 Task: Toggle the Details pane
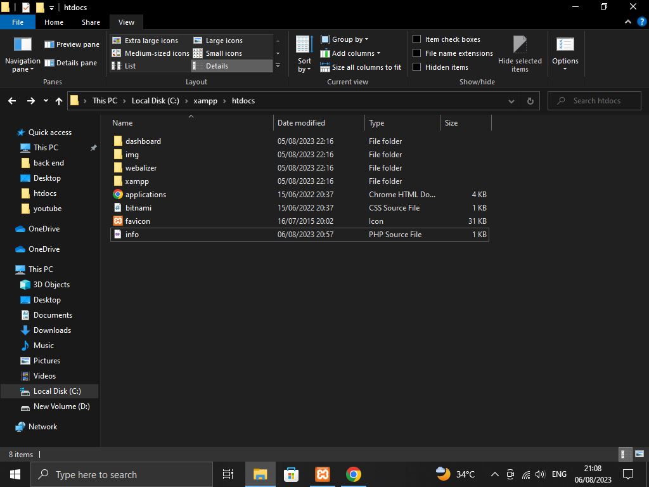tap(70, 63)
